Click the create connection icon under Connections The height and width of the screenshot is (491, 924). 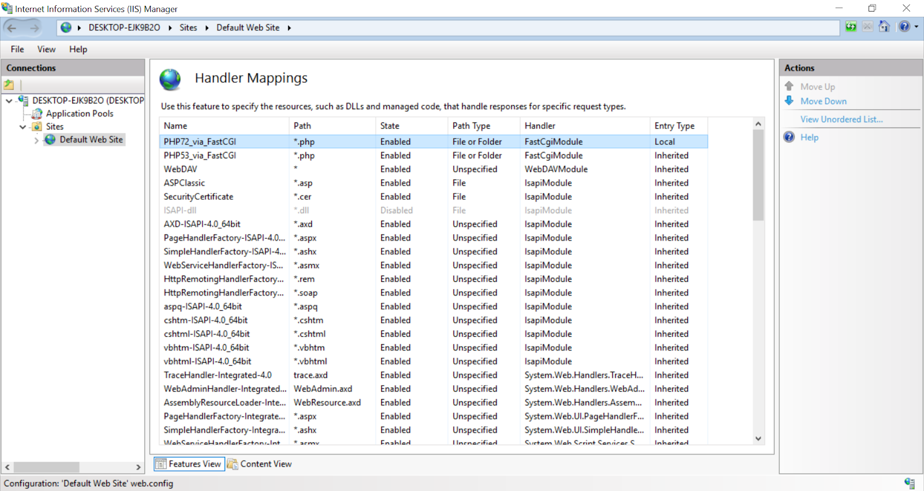[9, 85]
